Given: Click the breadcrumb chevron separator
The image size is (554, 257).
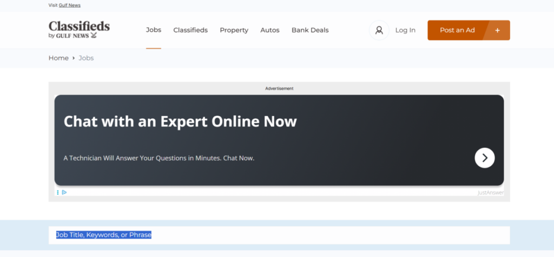Looking at the screenshot, I should click(x=74, y=58).
